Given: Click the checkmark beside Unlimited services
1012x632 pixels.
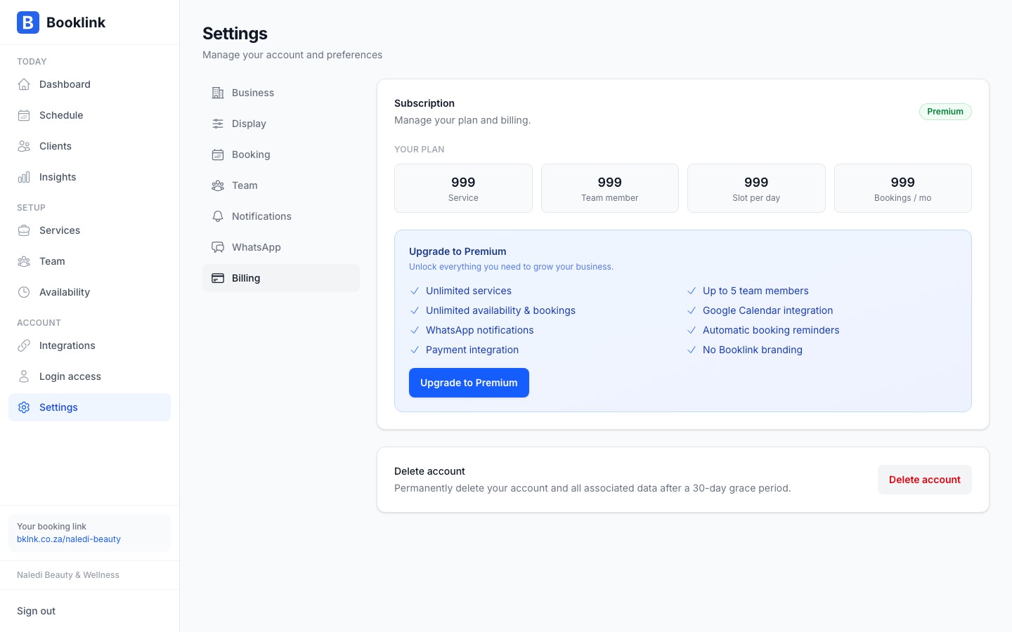Looking at the screenshot, I should [x=415, y=291].
